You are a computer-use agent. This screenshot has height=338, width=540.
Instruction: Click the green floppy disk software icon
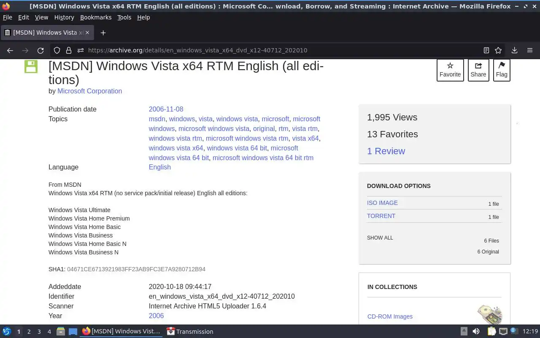point(31,66)
